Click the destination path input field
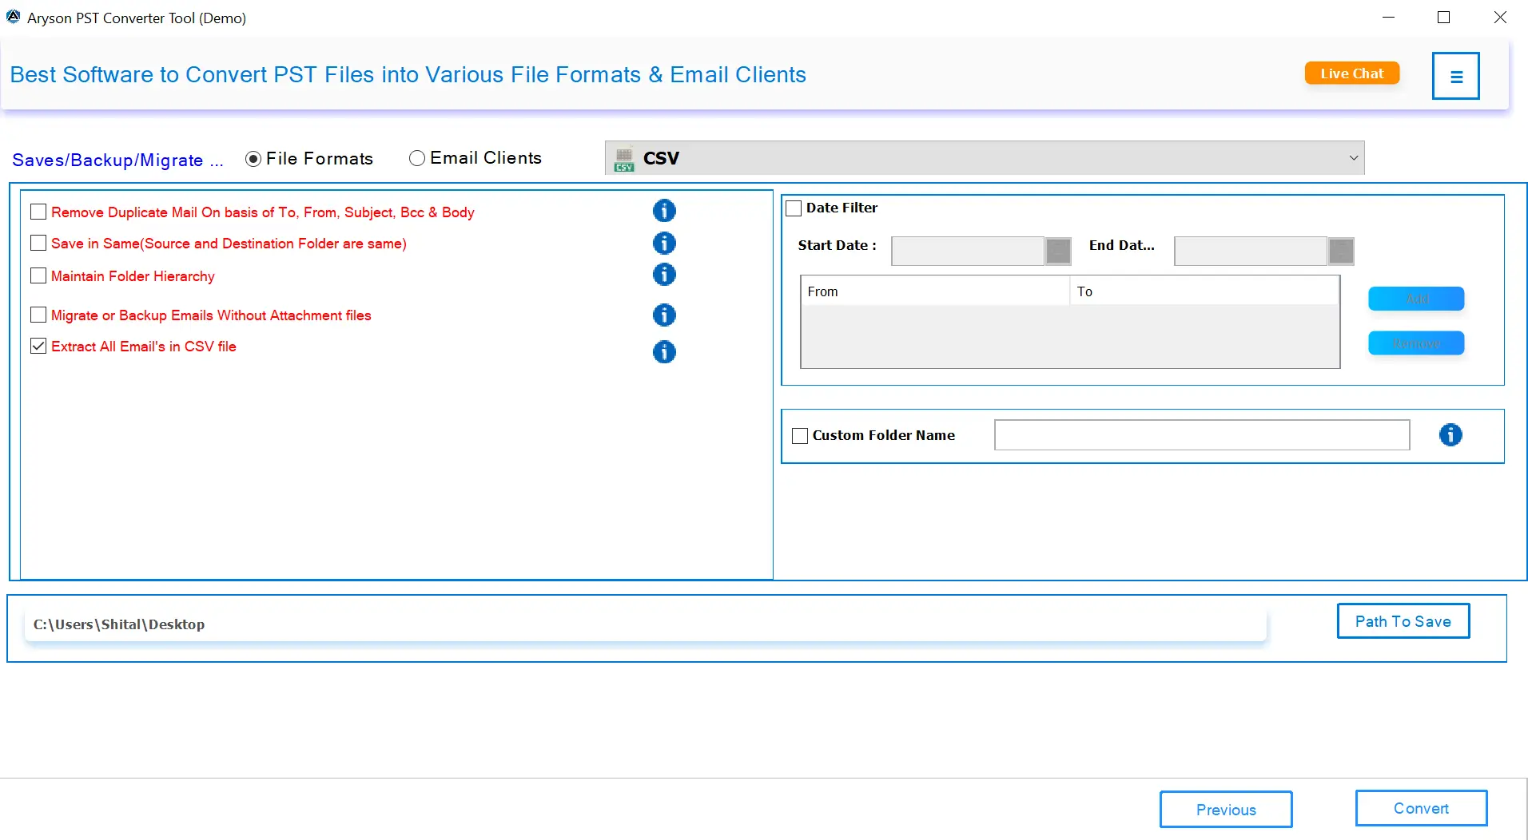The width and height of the screenshot is (1528, 840). (639, 625)
